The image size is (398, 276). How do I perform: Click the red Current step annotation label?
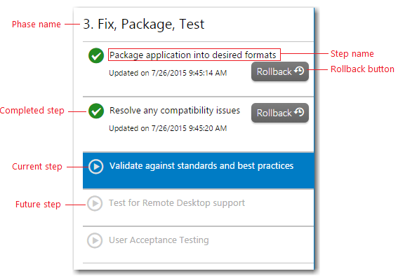coord(37,167)
